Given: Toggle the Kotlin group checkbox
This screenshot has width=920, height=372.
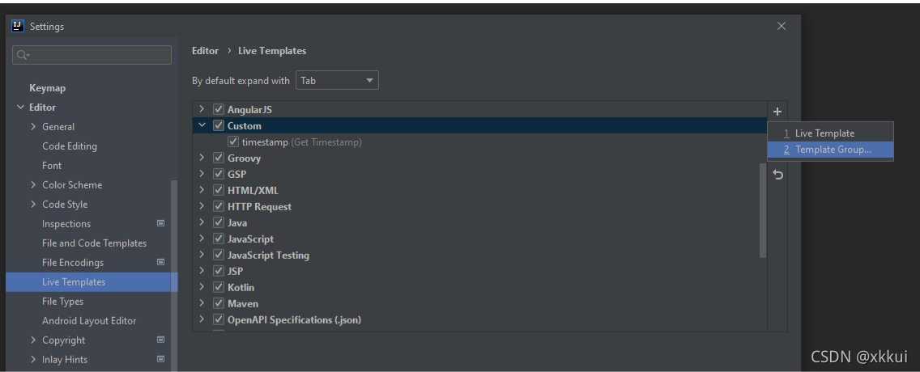Looking at the screenshot, I should (x=219, y=288).
